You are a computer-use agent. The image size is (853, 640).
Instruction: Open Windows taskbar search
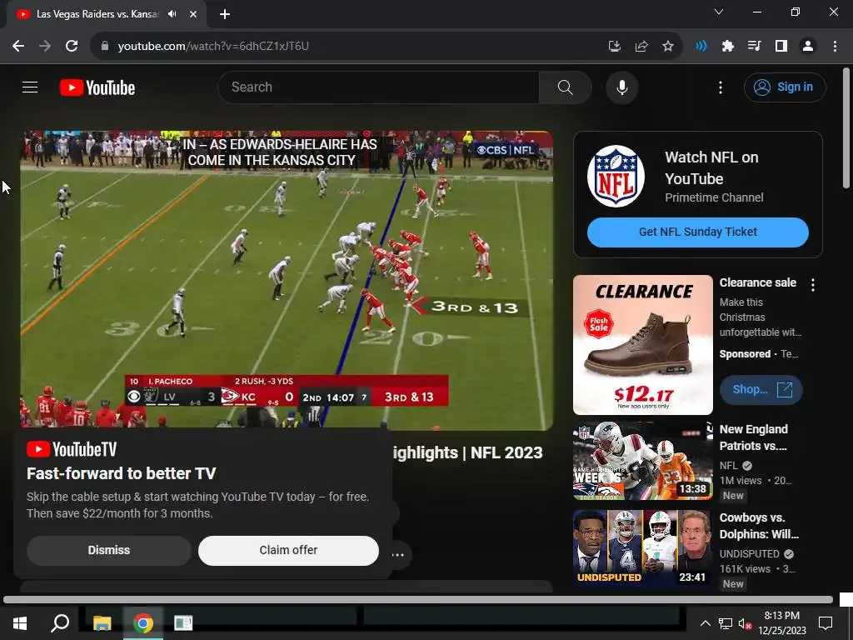click(x=60, y=623)
